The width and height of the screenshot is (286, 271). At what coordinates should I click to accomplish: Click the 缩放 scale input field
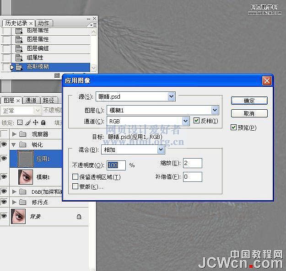click(x=193, y=163)
